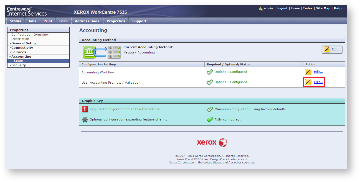Viewport: 360px width, 182px height.
Task: Open the Index link
Action: [x=308, y=8]
